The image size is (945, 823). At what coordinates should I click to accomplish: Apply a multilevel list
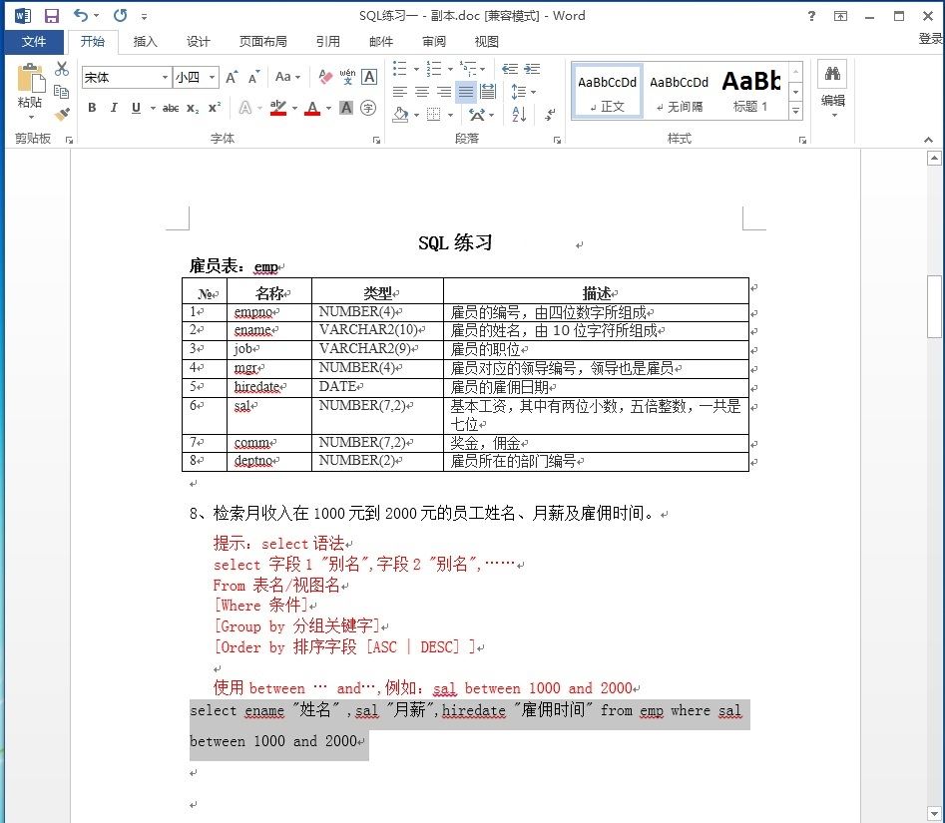[468, 68]
